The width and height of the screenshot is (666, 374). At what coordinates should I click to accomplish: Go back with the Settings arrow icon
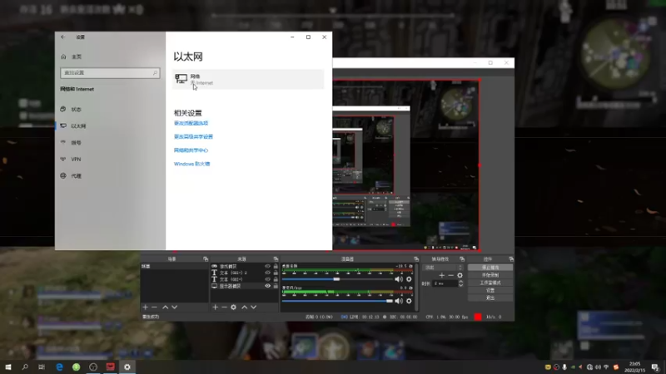(x=63, y=37)
